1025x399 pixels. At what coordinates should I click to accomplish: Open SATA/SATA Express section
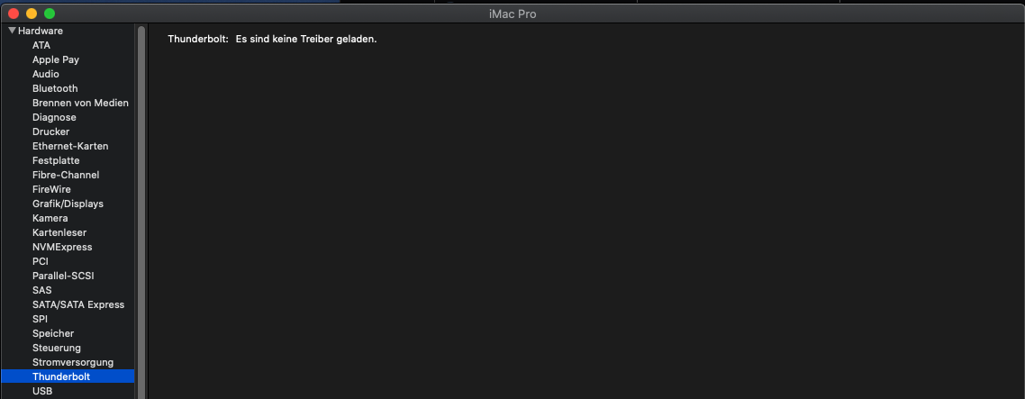[x=78, y=304]
